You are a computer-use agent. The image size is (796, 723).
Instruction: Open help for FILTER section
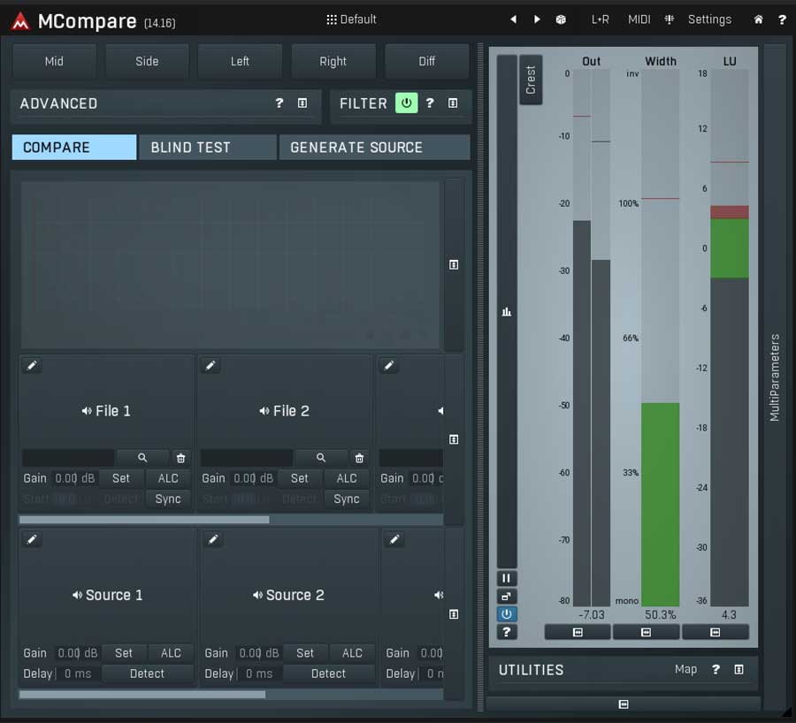click(430, 103)
